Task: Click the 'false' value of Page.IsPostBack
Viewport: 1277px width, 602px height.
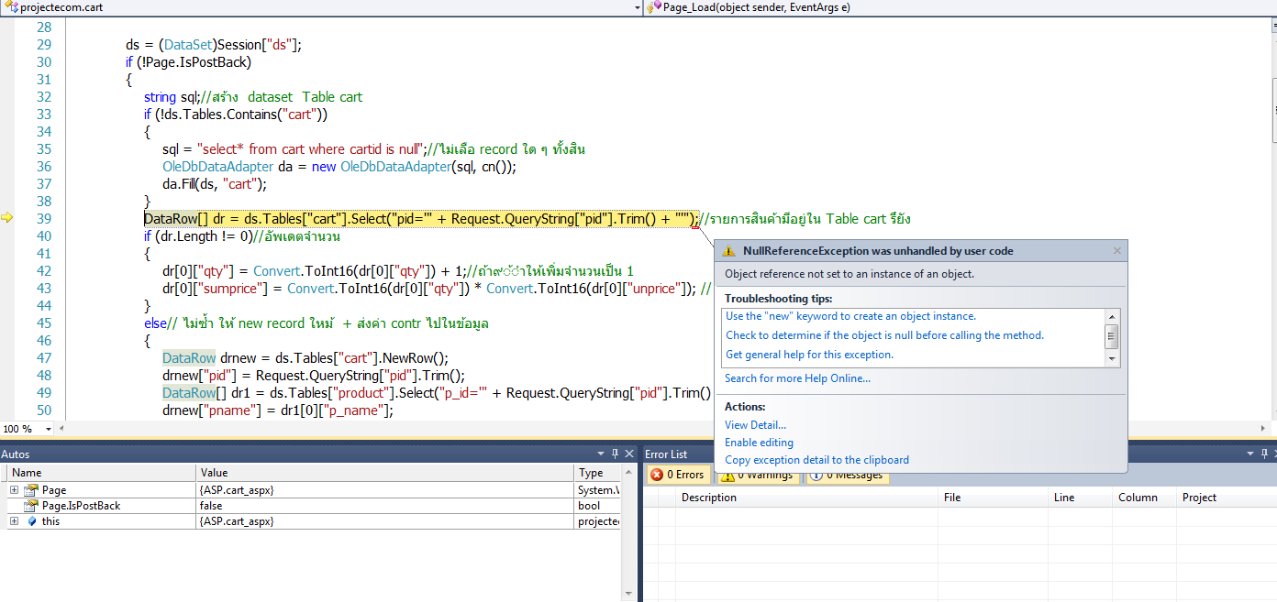Action: pos(211,506)
